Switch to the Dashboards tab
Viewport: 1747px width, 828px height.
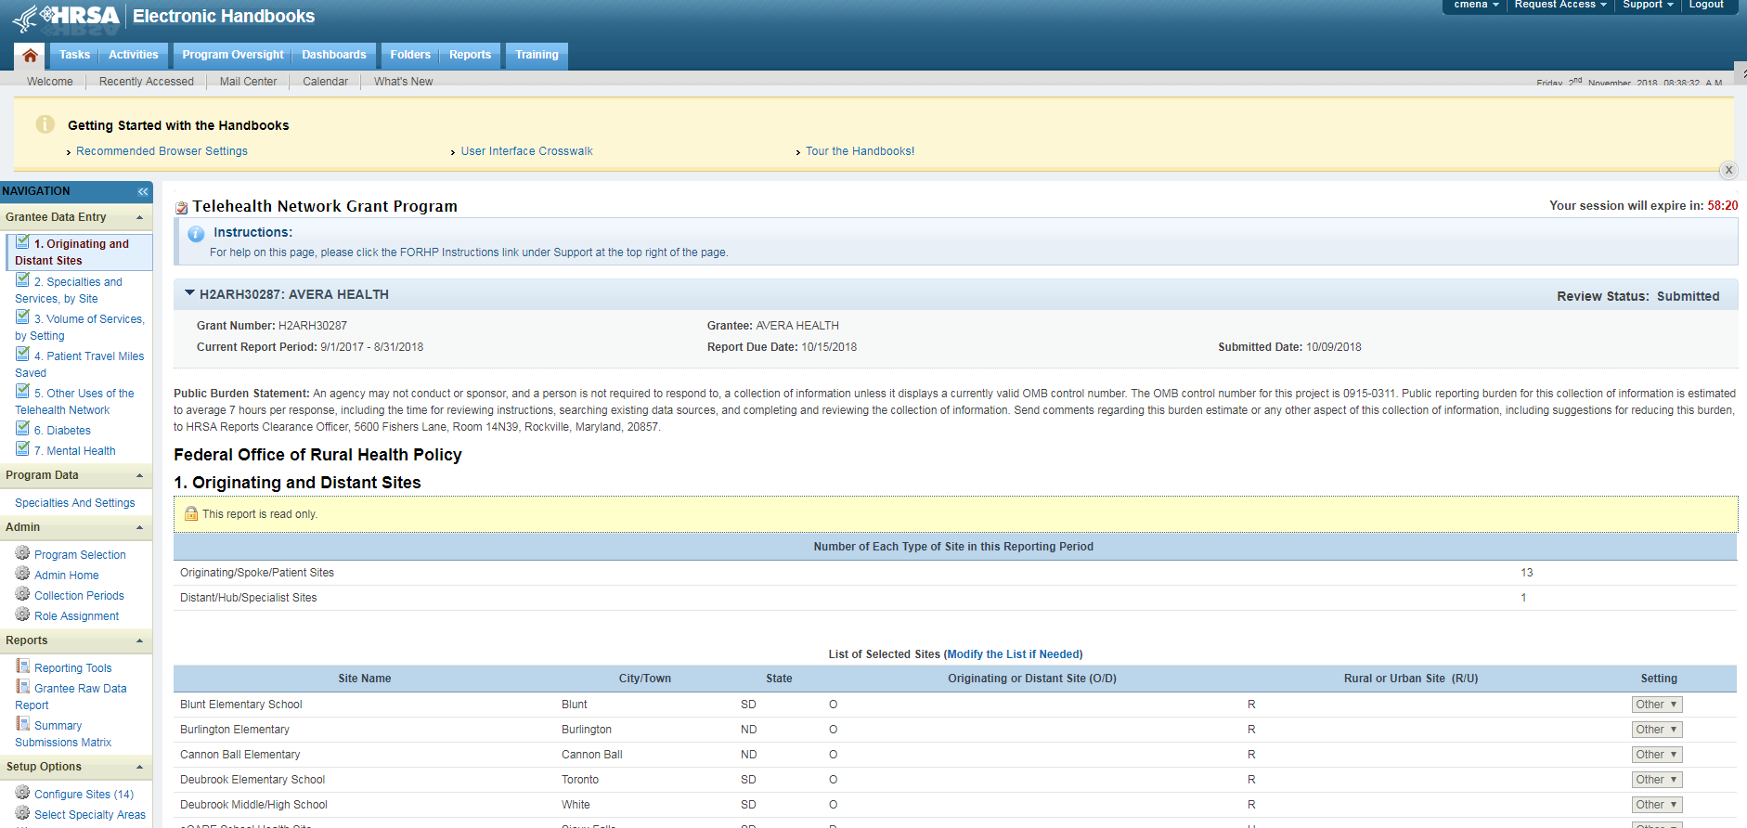333,55
